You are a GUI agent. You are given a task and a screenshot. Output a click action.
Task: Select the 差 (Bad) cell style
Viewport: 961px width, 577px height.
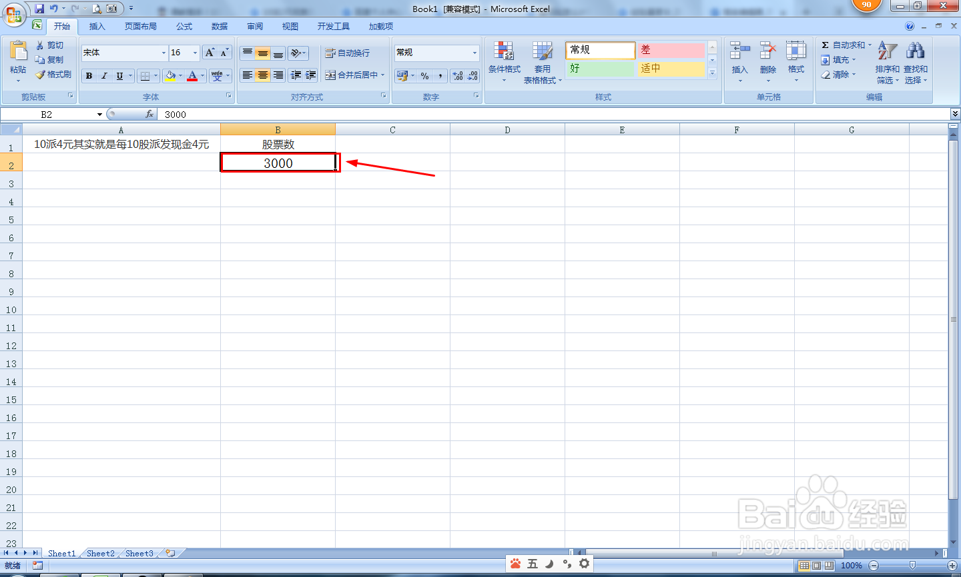(x=670, y=50)
